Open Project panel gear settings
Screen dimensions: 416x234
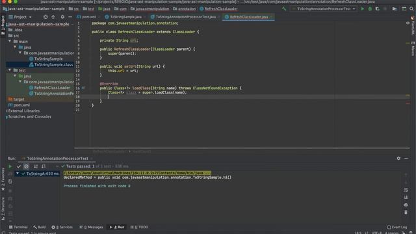coord(62,17)
